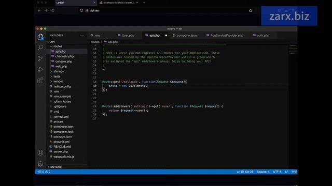Change encoding via UTF-8 status item
The image size is (332, 186).
point(277,172)
